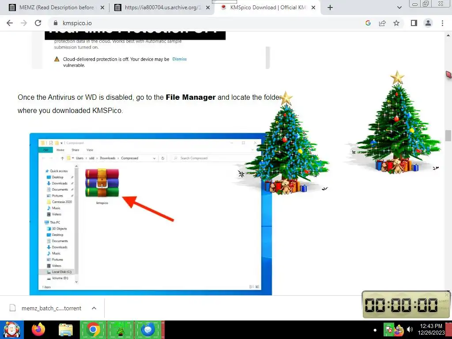Switch to the MEMZ tab
Viewport: 452px width, 339px height.
click(x=56, y=8)
